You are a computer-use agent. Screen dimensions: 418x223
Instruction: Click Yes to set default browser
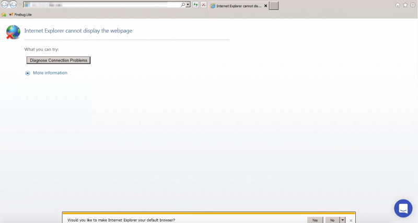click(315, 220)
